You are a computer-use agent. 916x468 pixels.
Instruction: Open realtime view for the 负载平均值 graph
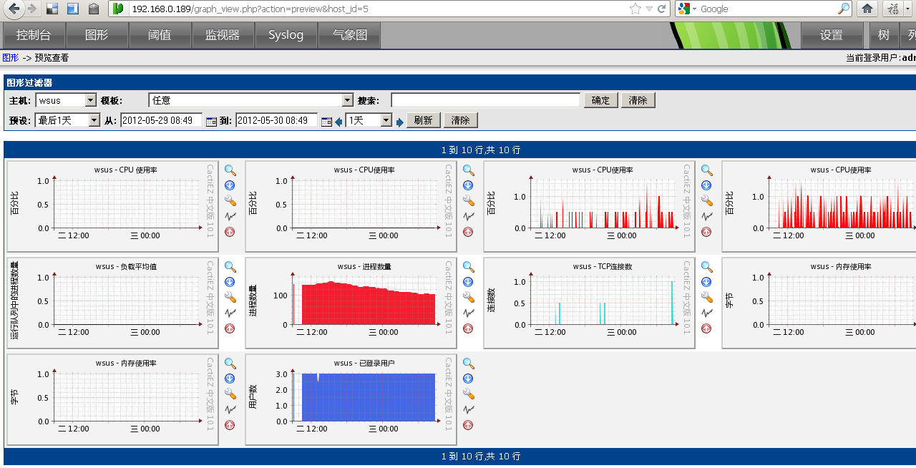[x=230, y=313]
